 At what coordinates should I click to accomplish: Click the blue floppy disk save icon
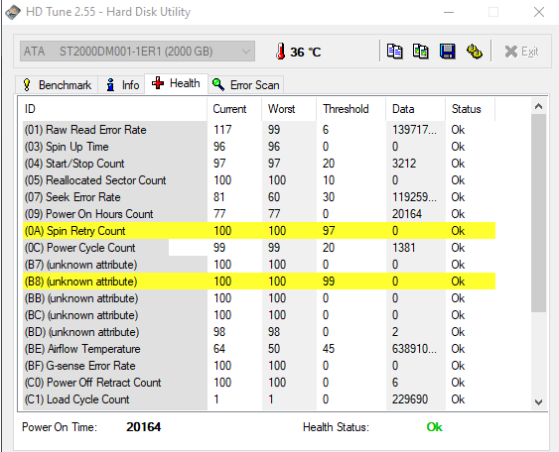[448, 52]
